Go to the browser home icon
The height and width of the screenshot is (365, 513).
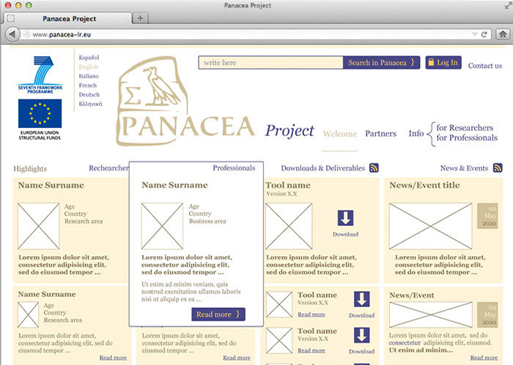[x=503, y=34]
